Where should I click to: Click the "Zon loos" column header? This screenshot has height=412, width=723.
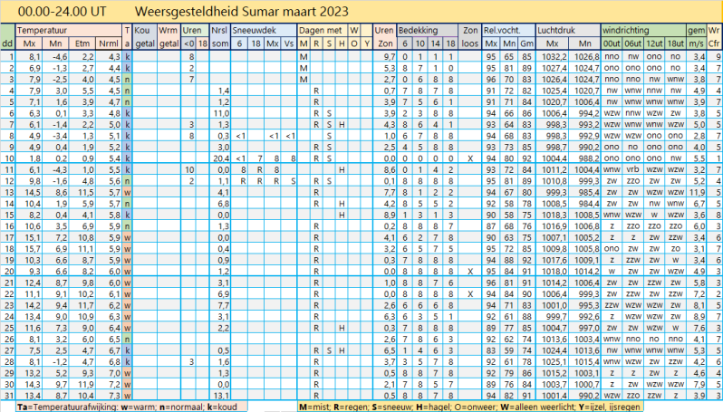point(470,37)
